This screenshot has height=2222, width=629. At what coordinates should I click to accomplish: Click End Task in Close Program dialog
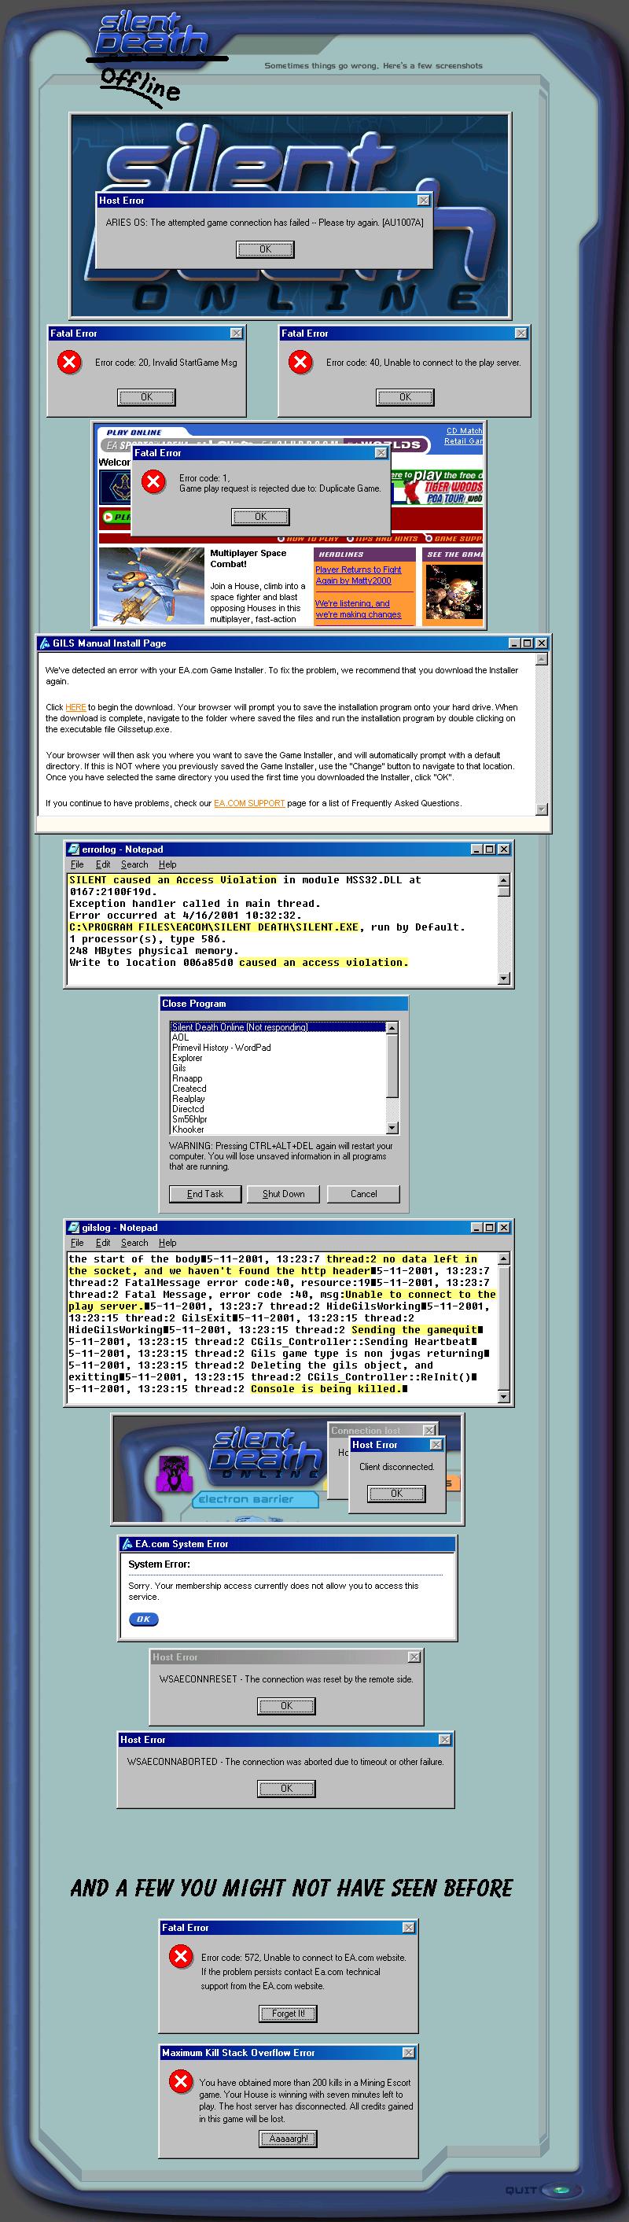(204, 1194)
